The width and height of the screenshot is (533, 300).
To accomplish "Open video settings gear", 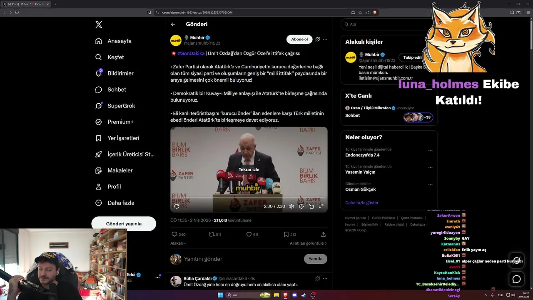I will pyautogui.click(x=301, y=206).
